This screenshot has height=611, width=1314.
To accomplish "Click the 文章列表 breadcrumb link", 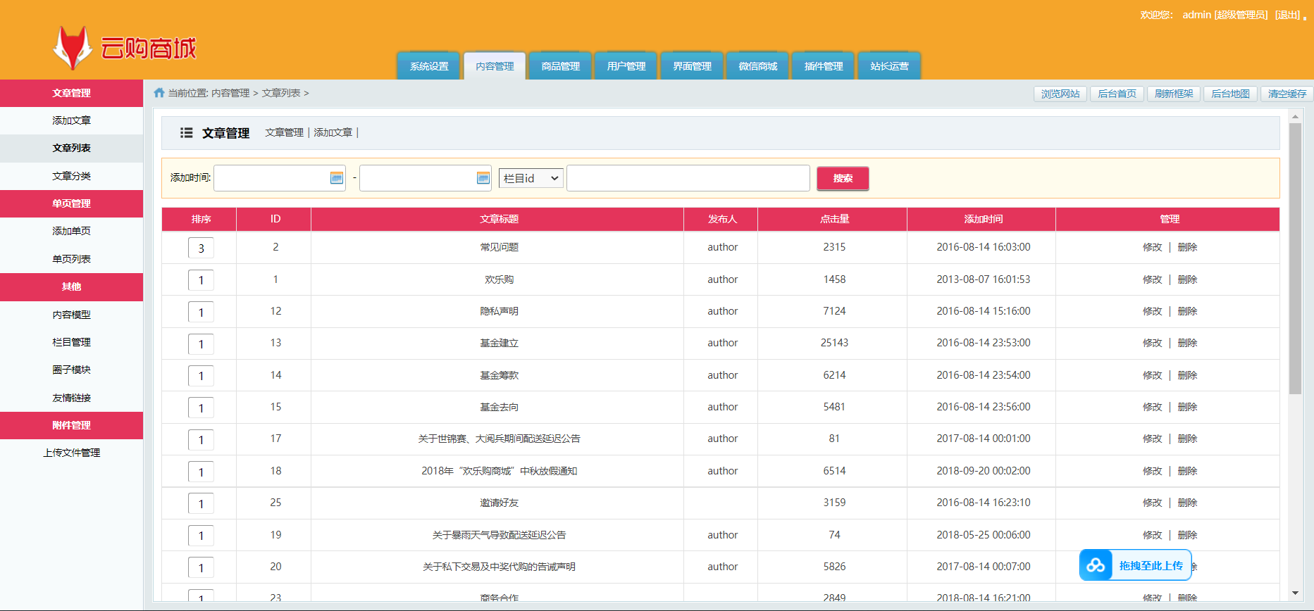I will [x=281, y=93].
